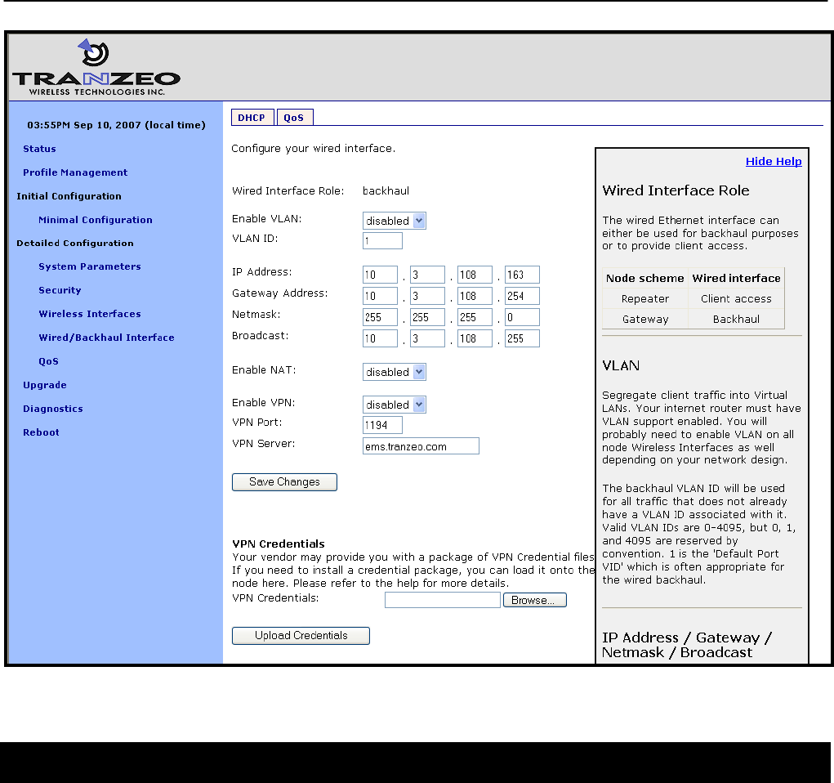This screenshot has height=783, width=834.
Task: Click the Tranzeo logo
Action: coord(96,68)
